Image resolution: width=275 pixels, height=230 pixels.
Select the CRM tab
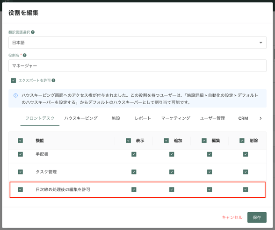[243, 118]
